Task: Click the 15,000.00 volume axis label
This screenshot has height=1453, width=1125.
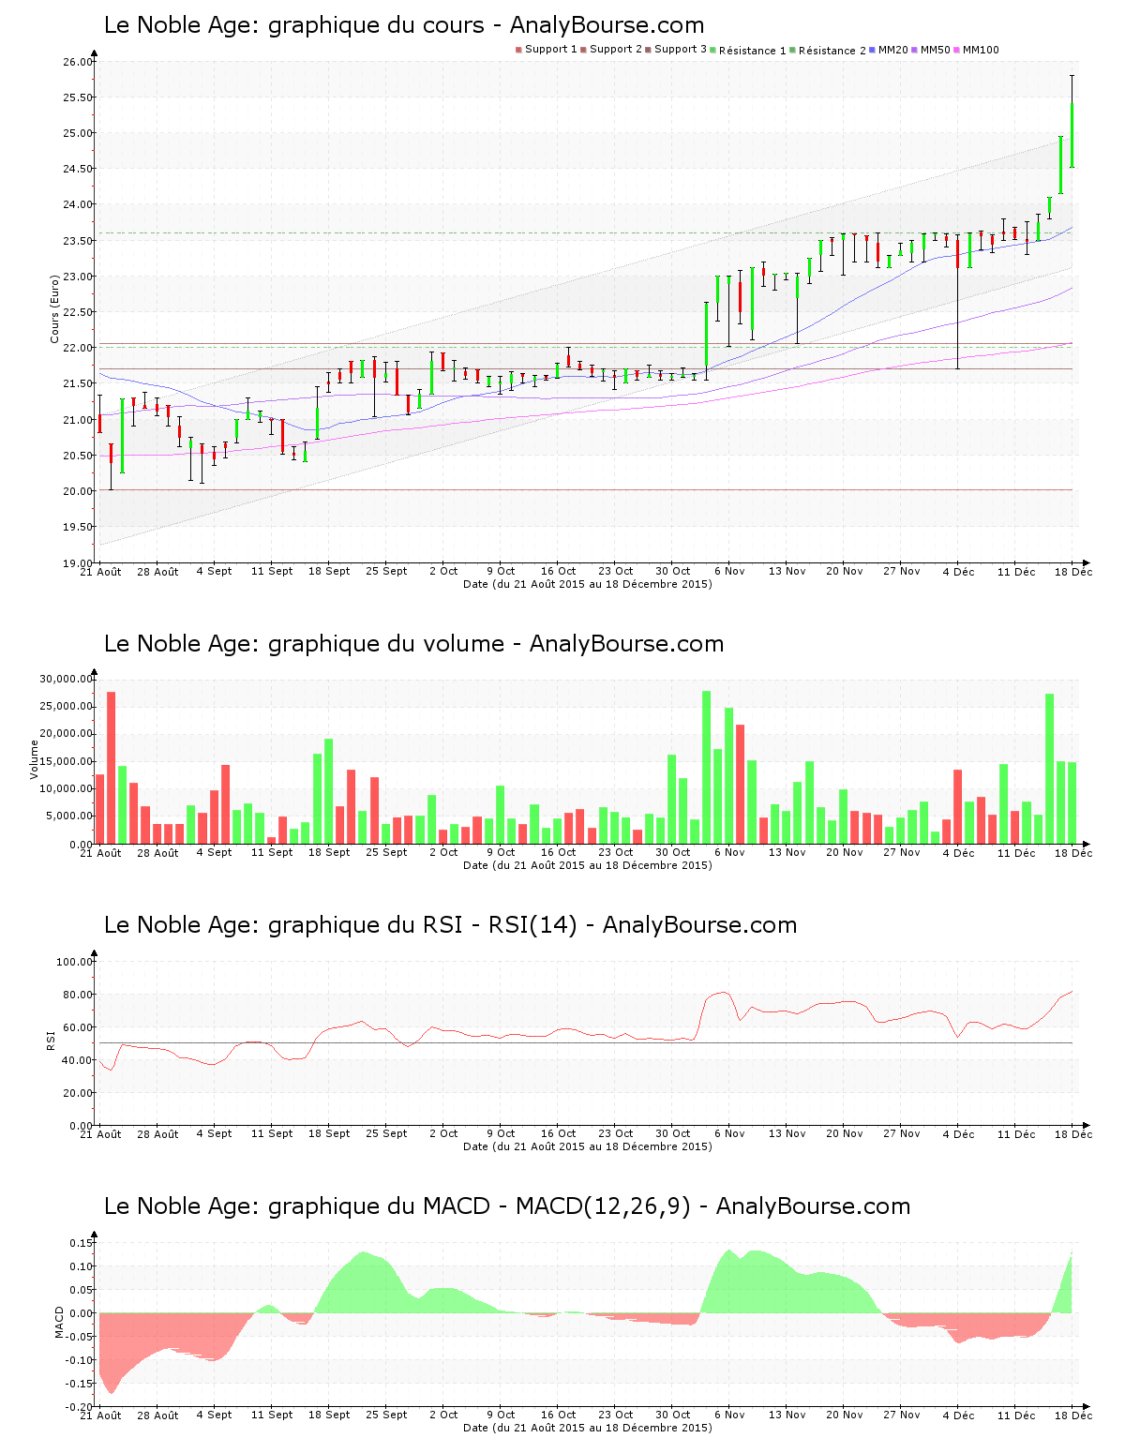Action: 66,761
